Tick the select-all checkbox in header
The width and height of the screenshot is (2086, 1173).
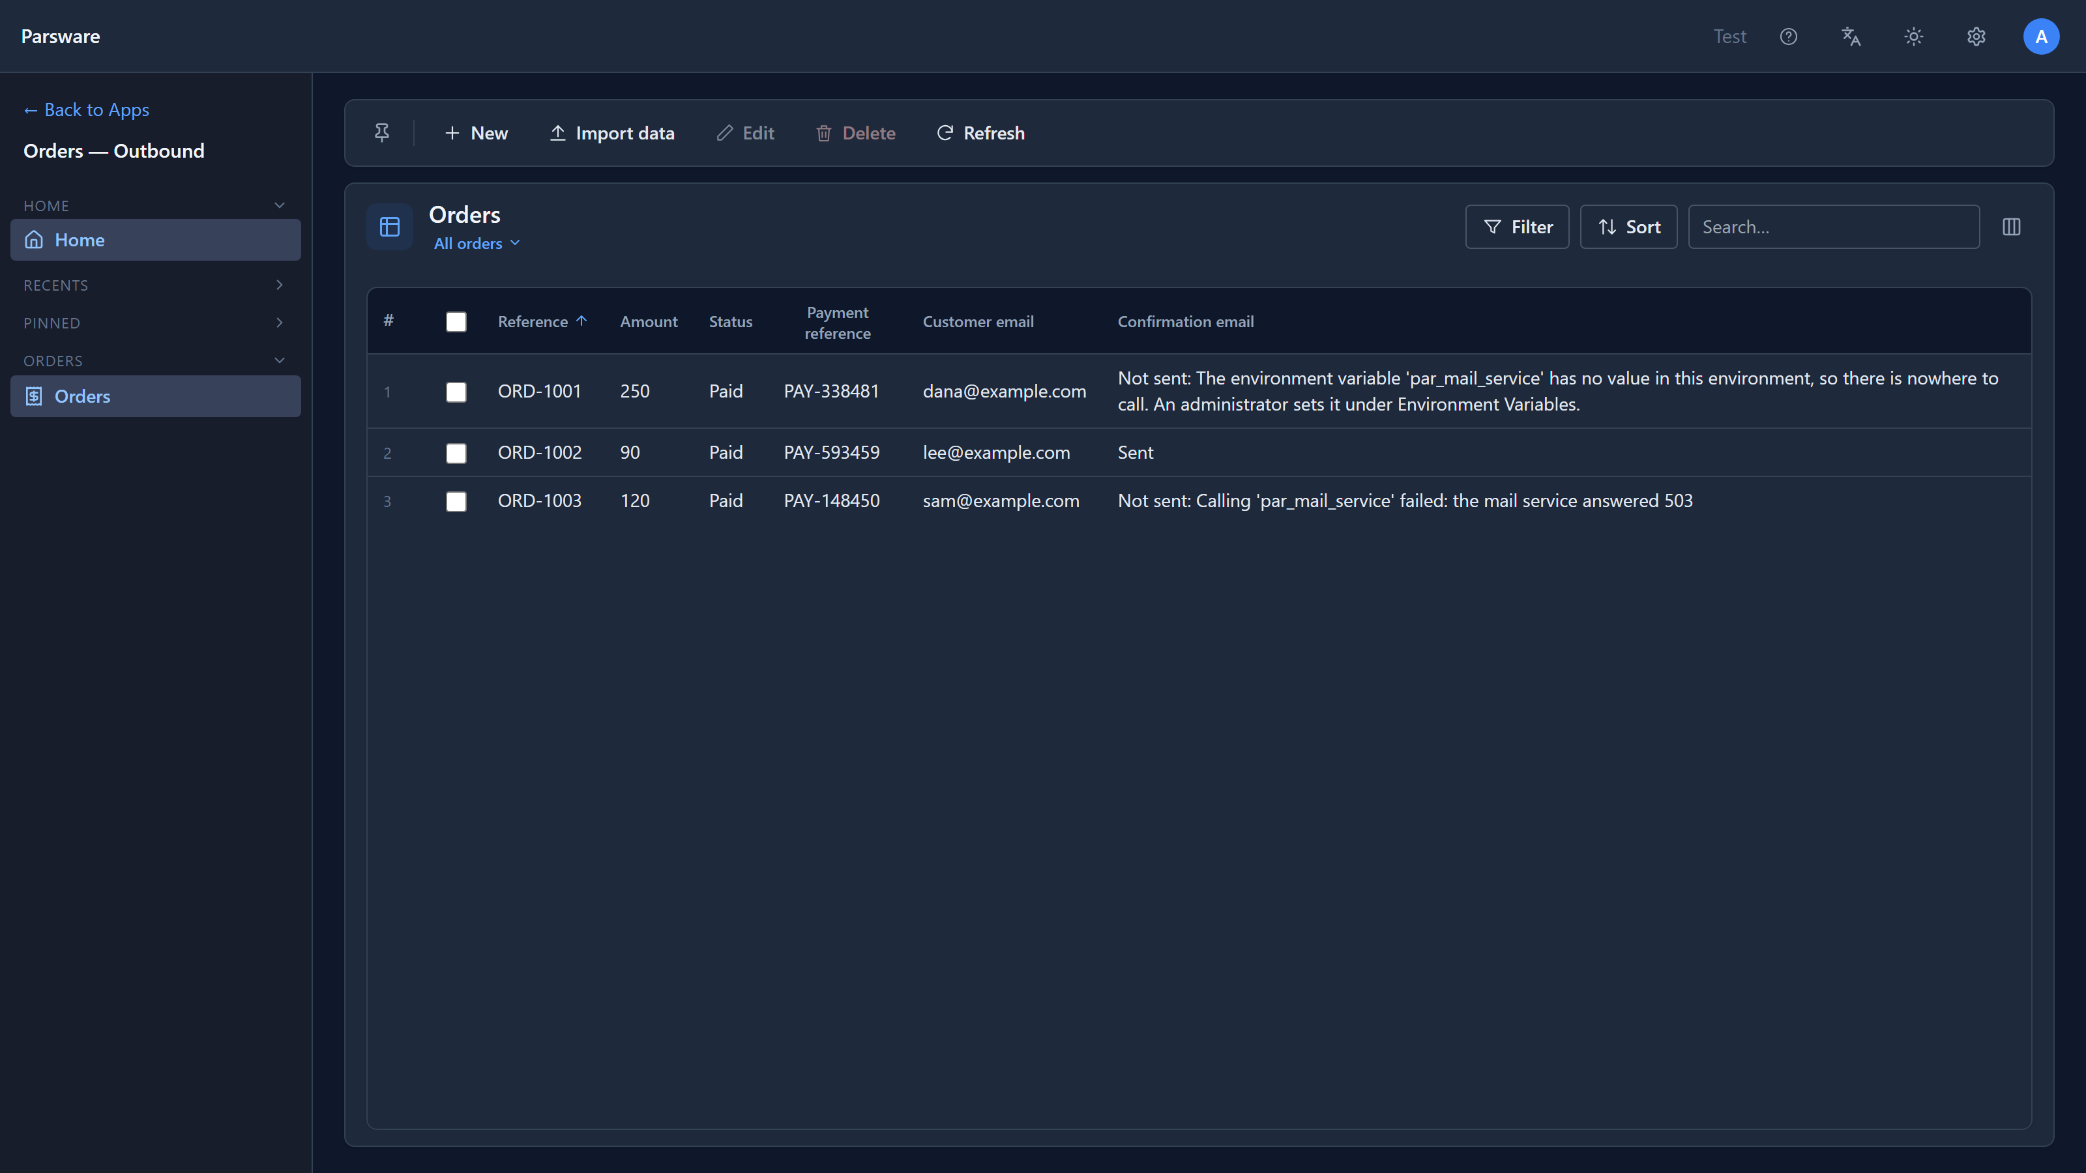coord(456,321)
